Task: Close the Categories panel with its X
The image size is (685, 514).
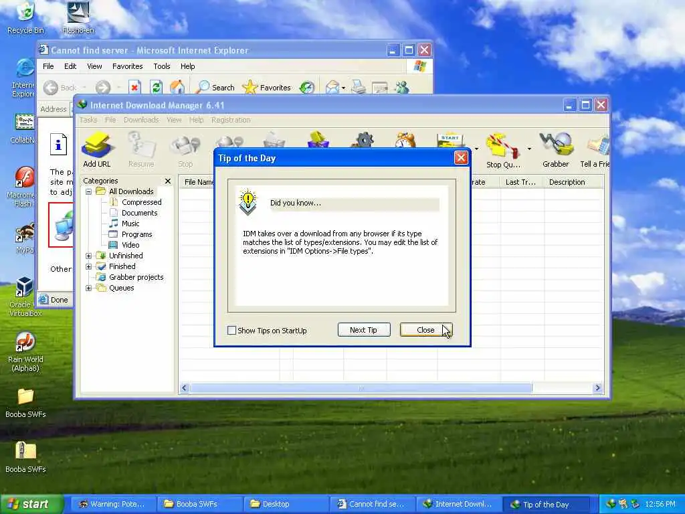Action: pos(168,181)
